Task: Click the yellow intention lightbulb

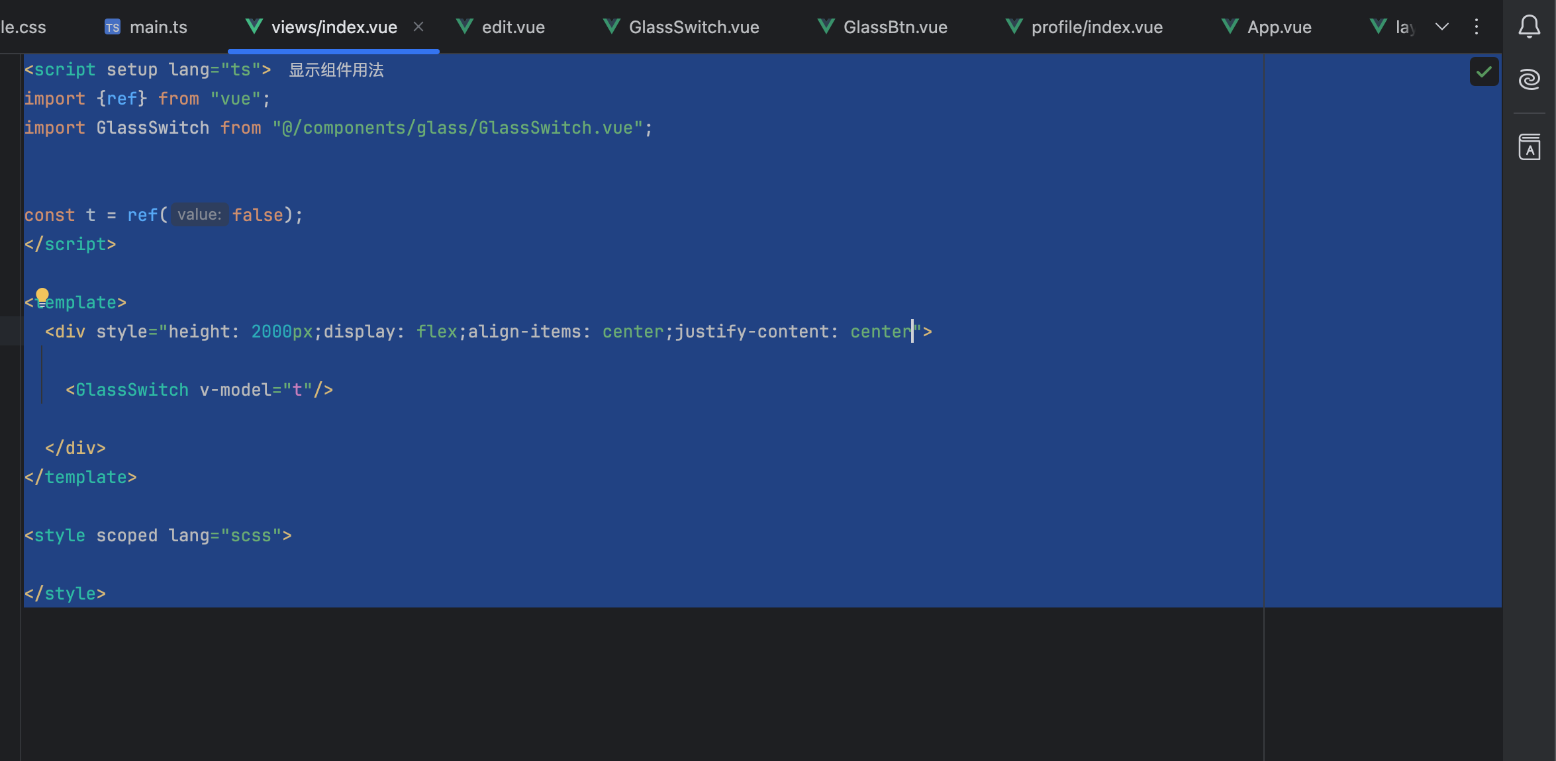Action: coord(42,295)
